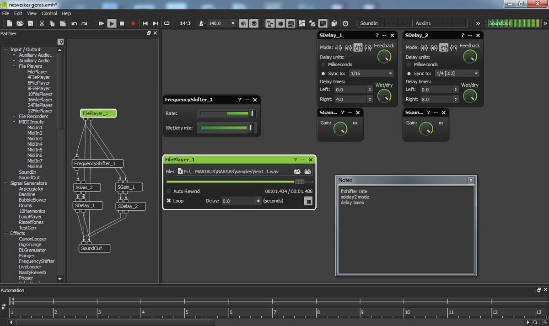Open the help icon on the toolbar

346,23
